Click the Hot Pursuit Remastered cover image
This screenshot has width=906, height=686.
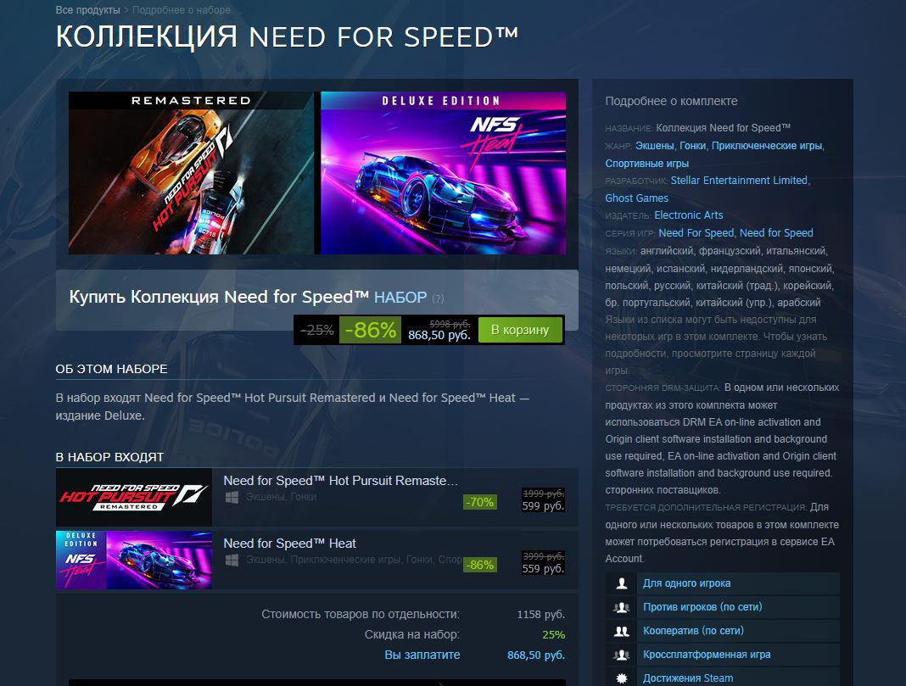pos(191,173)
